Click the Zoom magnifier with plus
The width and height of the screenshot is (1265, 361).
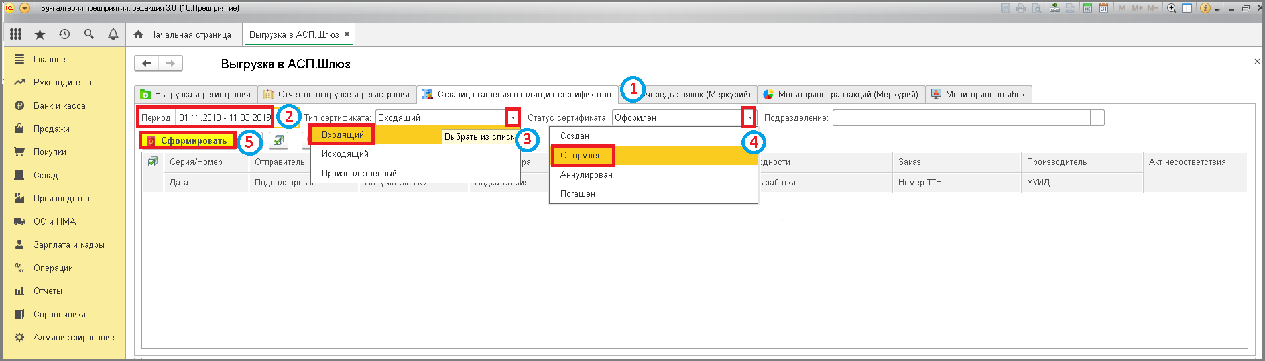(1172, 8)
